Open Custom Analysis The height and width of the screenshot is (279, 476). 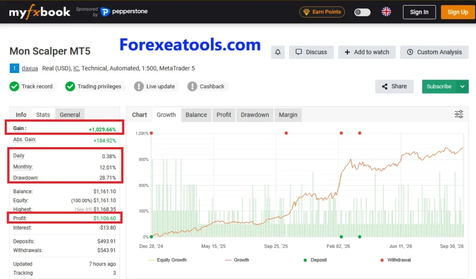coord(434,52)
